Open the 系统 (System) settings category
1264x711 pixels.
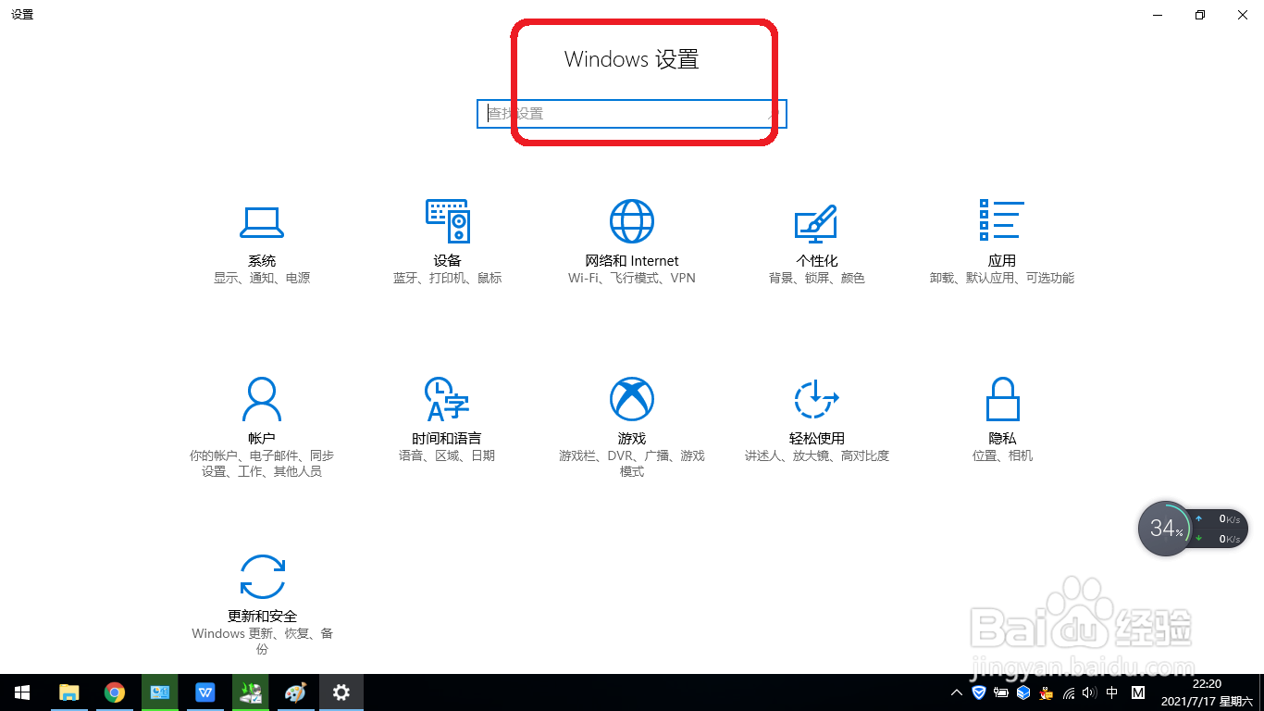pyautogui.click(x=262, y=243)
